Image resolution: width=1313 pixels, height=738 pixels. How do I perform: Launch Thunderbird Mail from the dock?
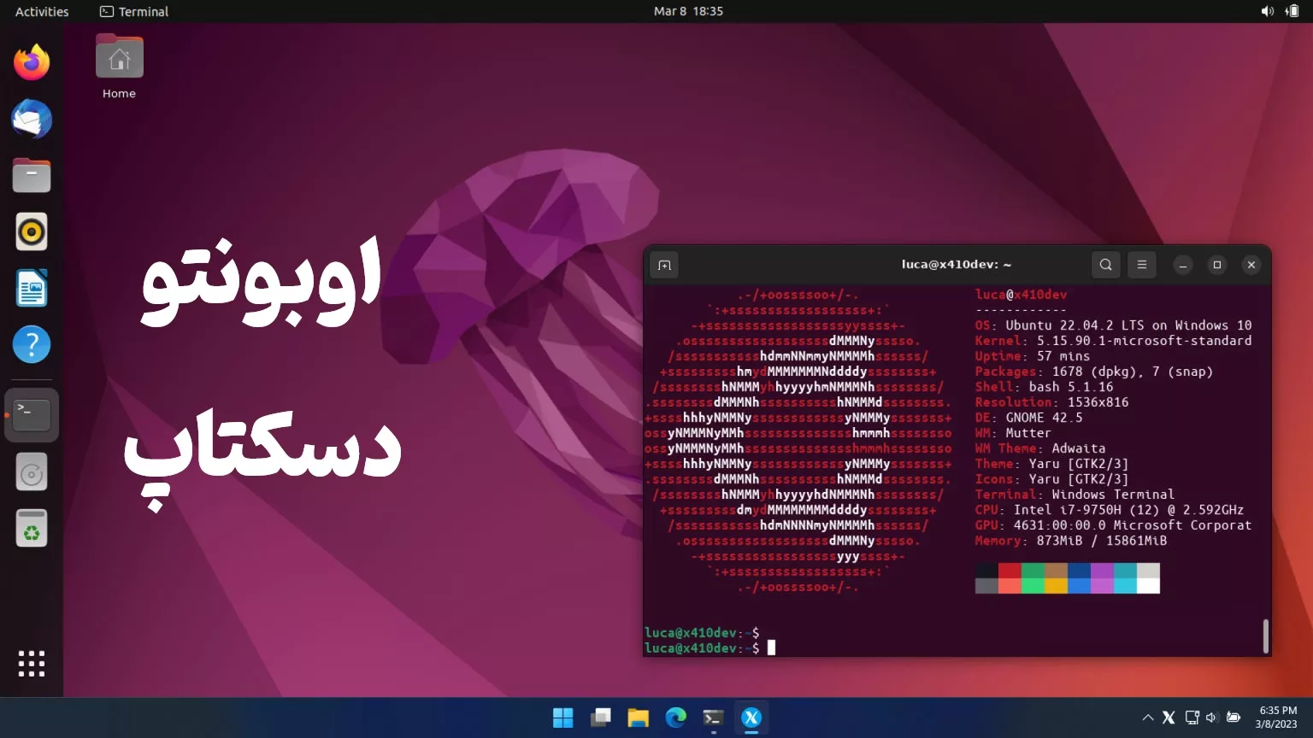point(32,119)
